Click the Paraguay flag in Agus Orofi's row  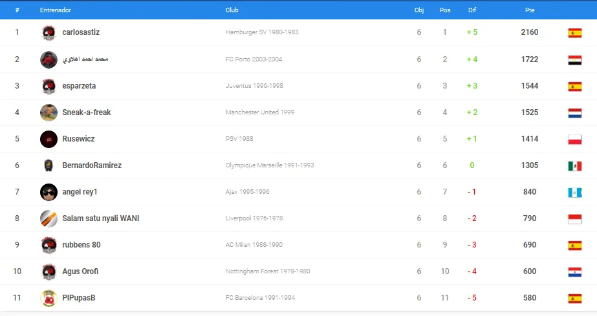[x=574, y=272]
